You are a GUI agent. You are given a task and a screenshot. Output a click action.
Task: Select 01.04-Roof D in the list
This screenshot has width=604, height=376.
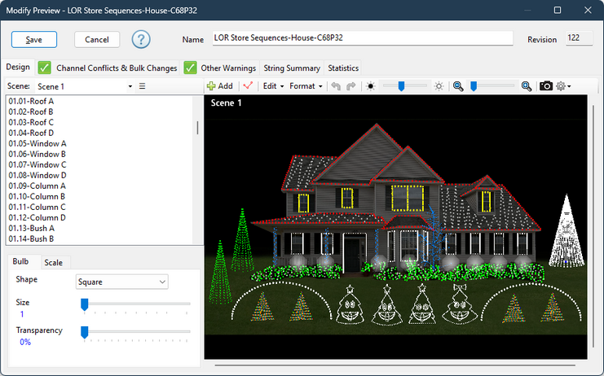pyautogui.click(x=31, y=133)
